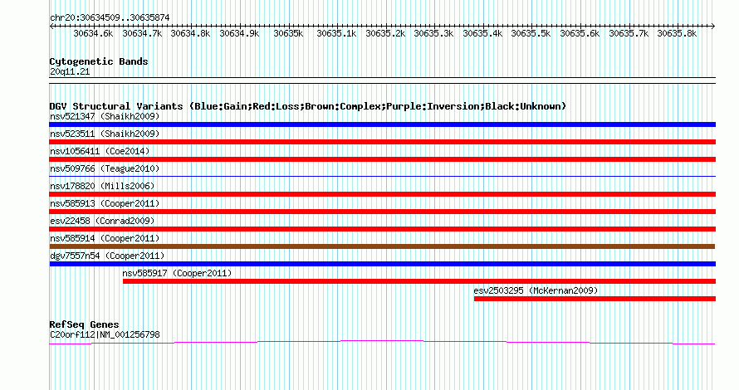Click the blue gain bar of nsv521347
Viewport: 739px width, 390px height.
point(383,124)
